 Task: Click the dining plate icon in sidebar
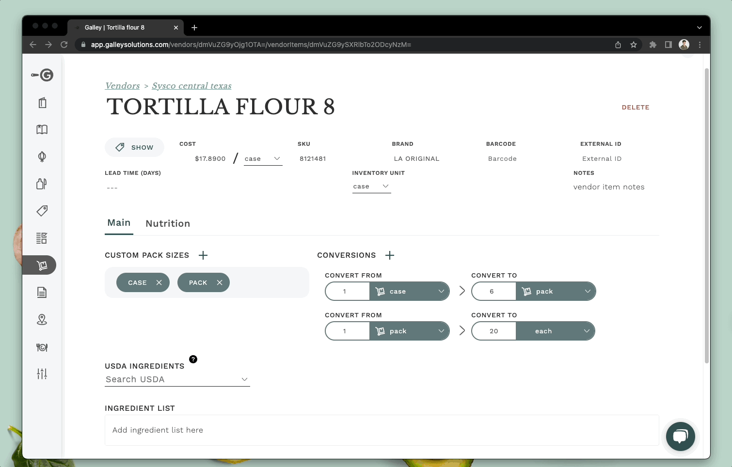click(42, 347)
